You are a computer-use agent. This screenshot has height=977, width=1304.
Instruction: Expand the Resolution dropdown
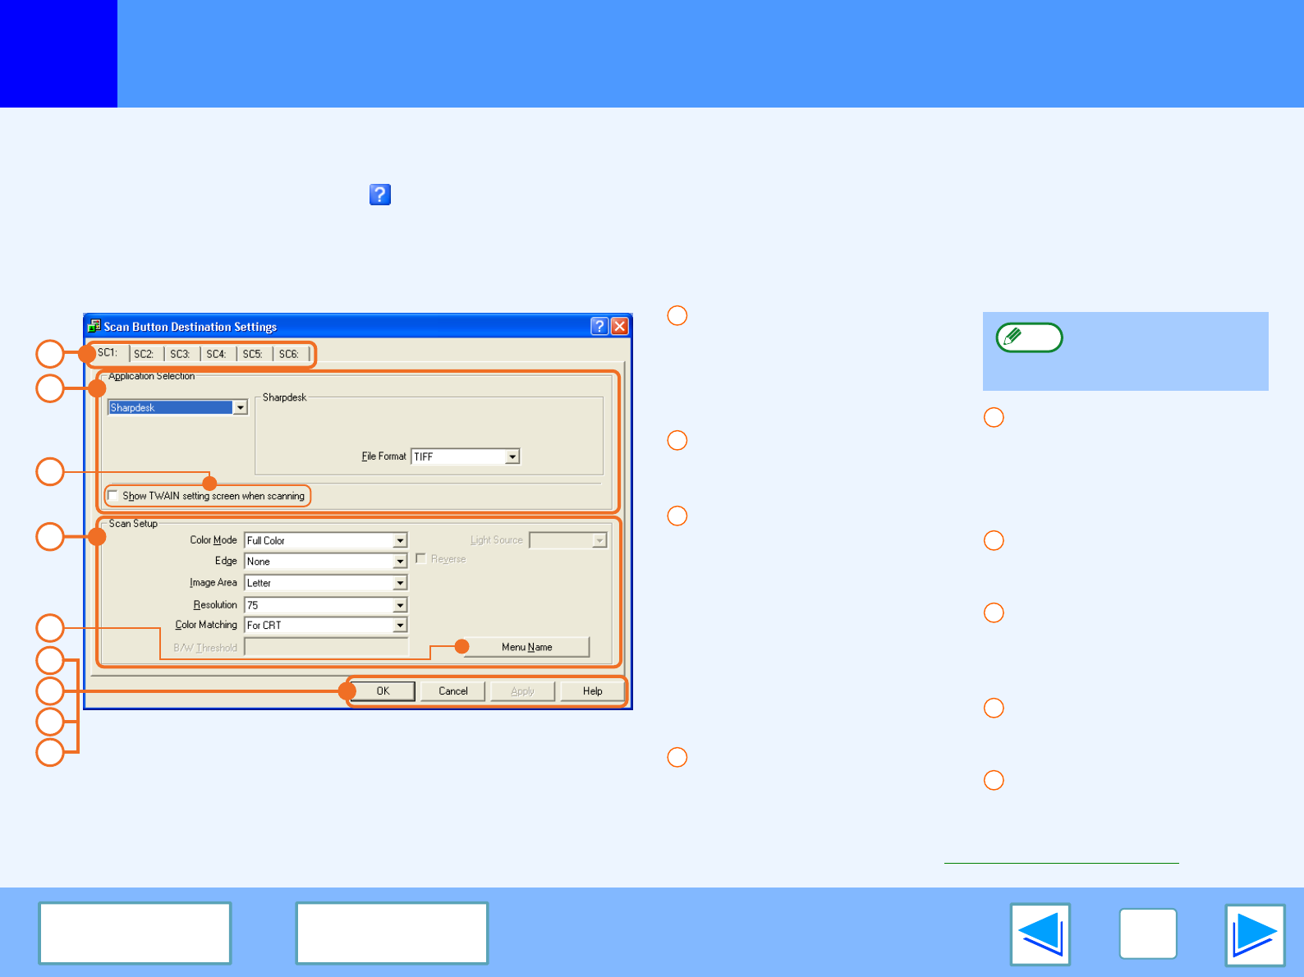point(400,605)
